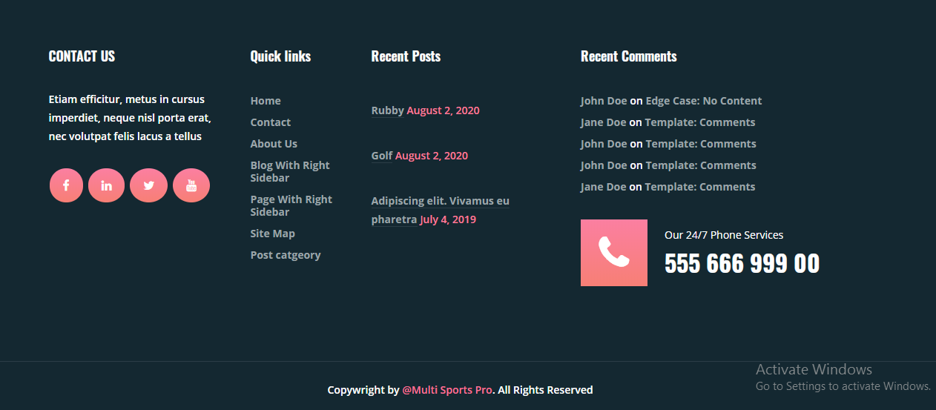Open the Site Map link
Viewport: 936px width, 410px height.
click(273, 234)
